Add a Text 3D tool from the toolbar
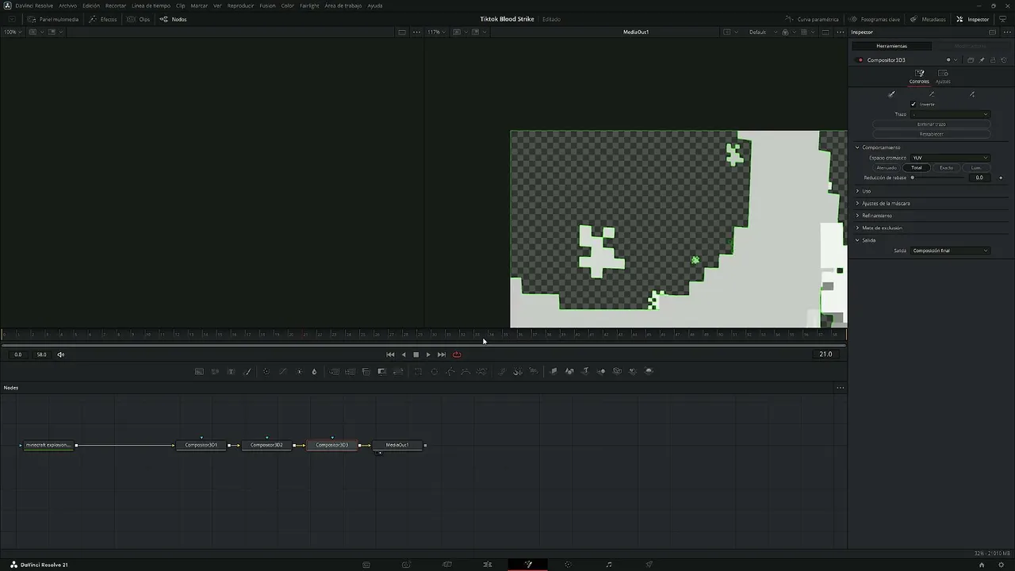This screenshot has height=571, width=1015. [x=585, y=371]
